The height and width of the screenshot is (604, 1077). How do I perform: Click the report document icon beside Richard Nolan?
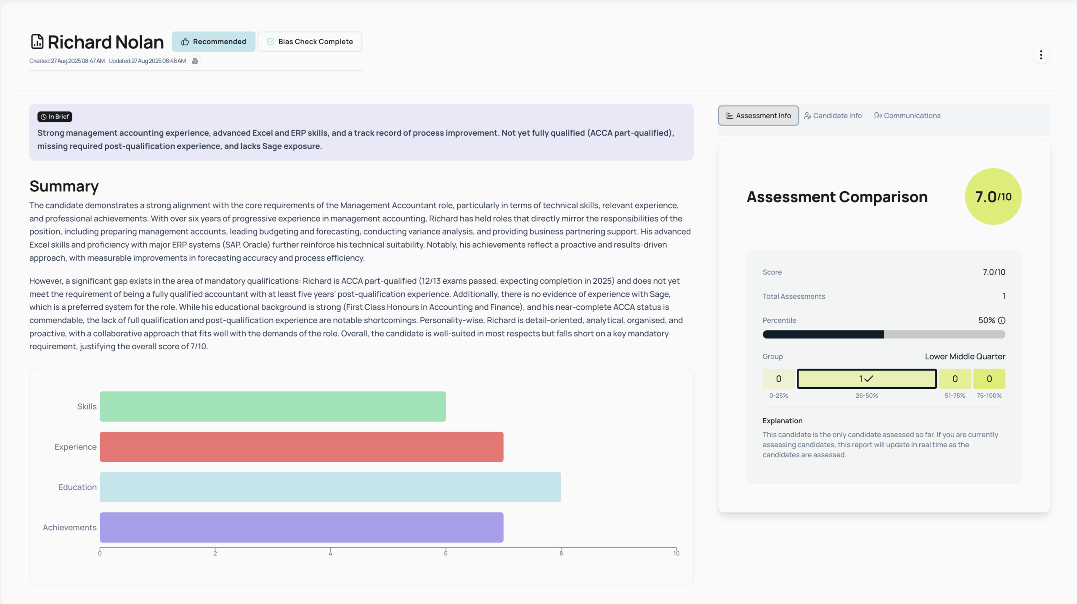click(x=37, y=42)
